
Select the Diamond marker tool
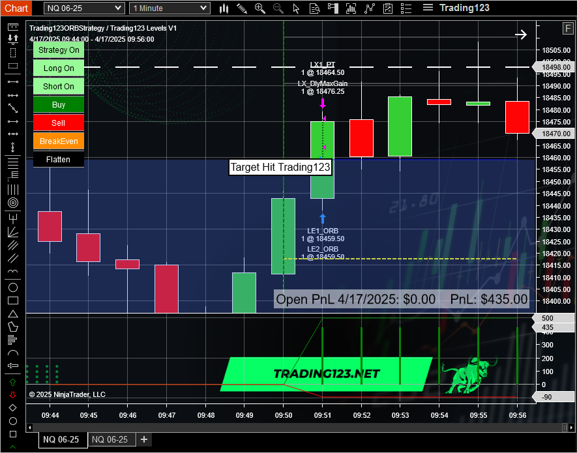click(13, 408)
